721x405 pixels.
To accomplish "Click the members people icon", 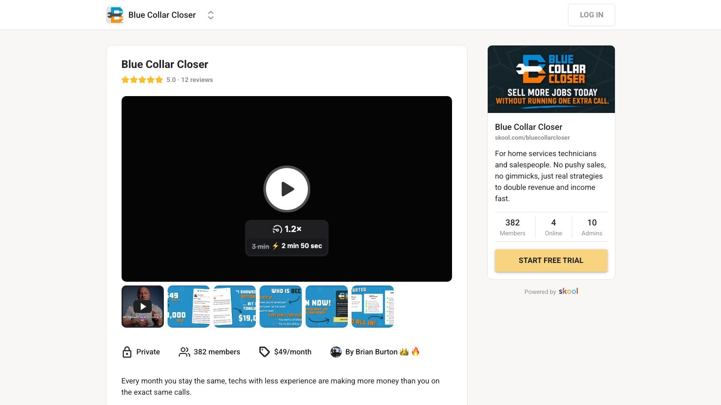I will tap(184, 352).
